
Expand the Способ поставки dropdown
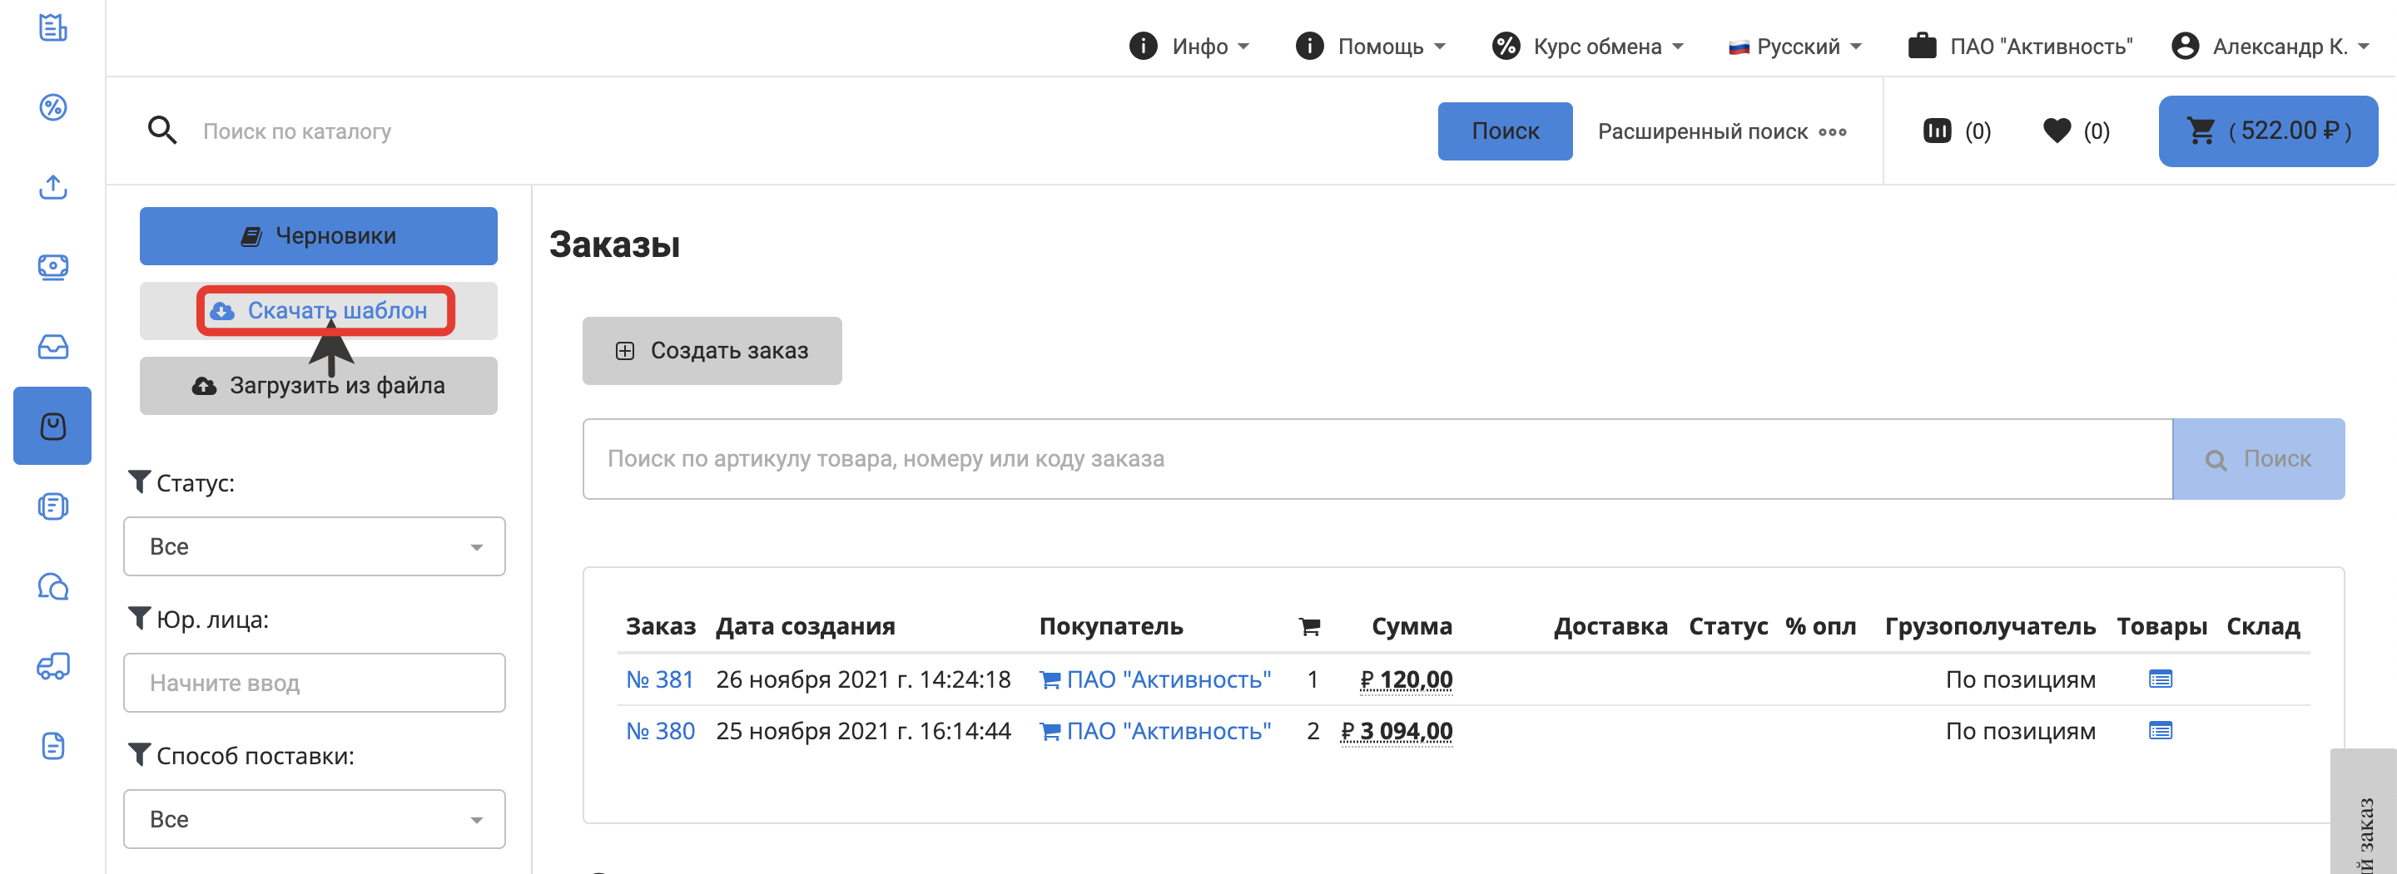[315, 819]
